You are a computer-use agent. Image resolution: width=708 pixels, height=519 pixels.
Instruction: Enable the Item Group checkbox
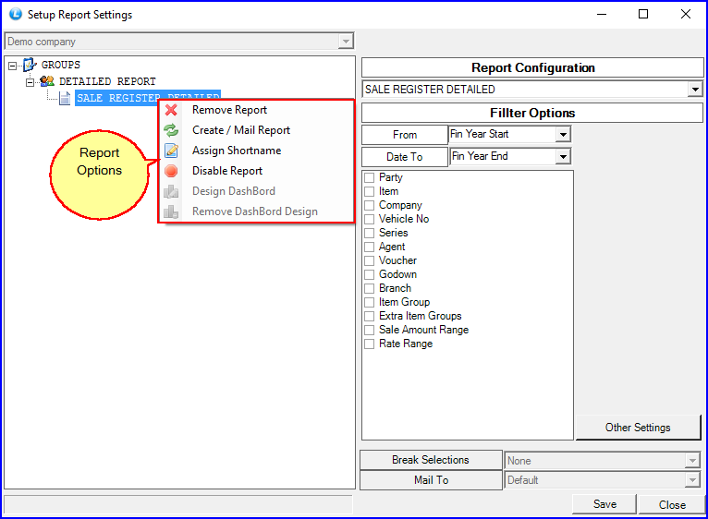tap(370, 302)
